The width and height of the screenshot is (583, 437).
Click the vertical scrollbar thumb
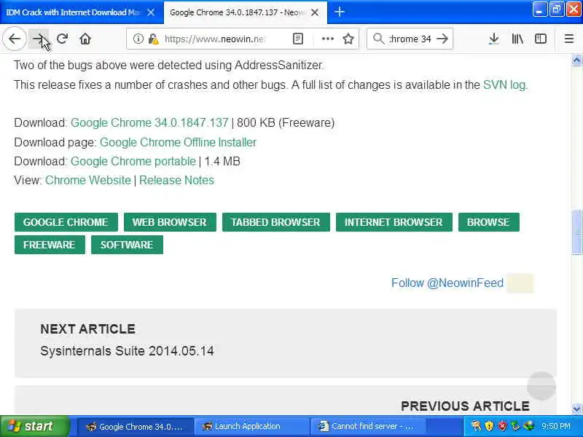(x=576, y=232)
